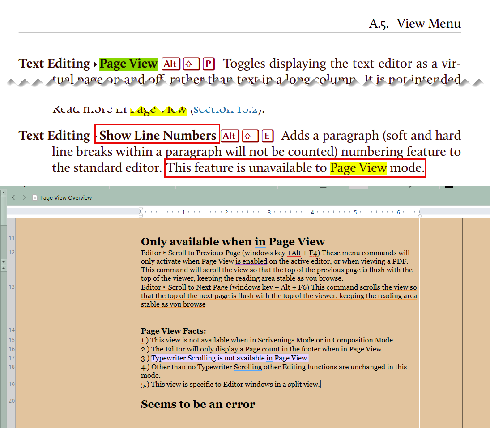Click the Shift key icon after Page View
This screenshot has height=428, width=490.
[191, 64]
